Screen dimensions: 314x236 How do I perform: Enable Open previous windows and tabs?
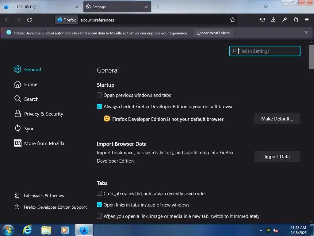click(x=99, y=95)
